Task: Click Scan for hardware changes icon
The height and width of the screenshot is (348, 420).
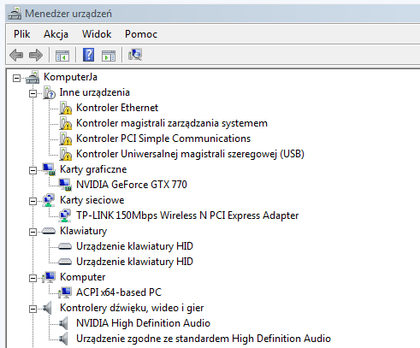Action: [x=135, y=55]
